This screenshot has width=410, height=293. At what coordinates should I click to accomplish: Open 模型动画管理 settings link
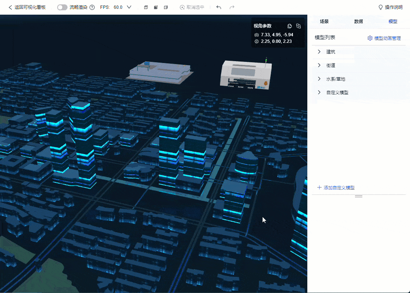pos(384,38)
